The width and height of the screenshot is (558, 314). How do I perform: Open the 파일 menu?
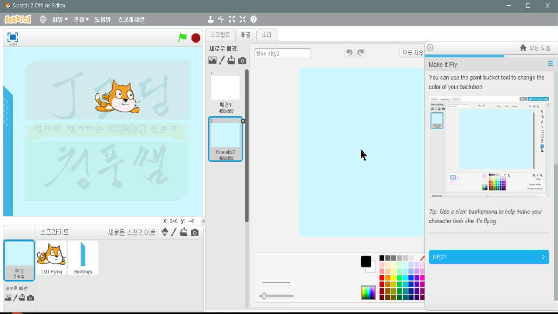[60, 20]
